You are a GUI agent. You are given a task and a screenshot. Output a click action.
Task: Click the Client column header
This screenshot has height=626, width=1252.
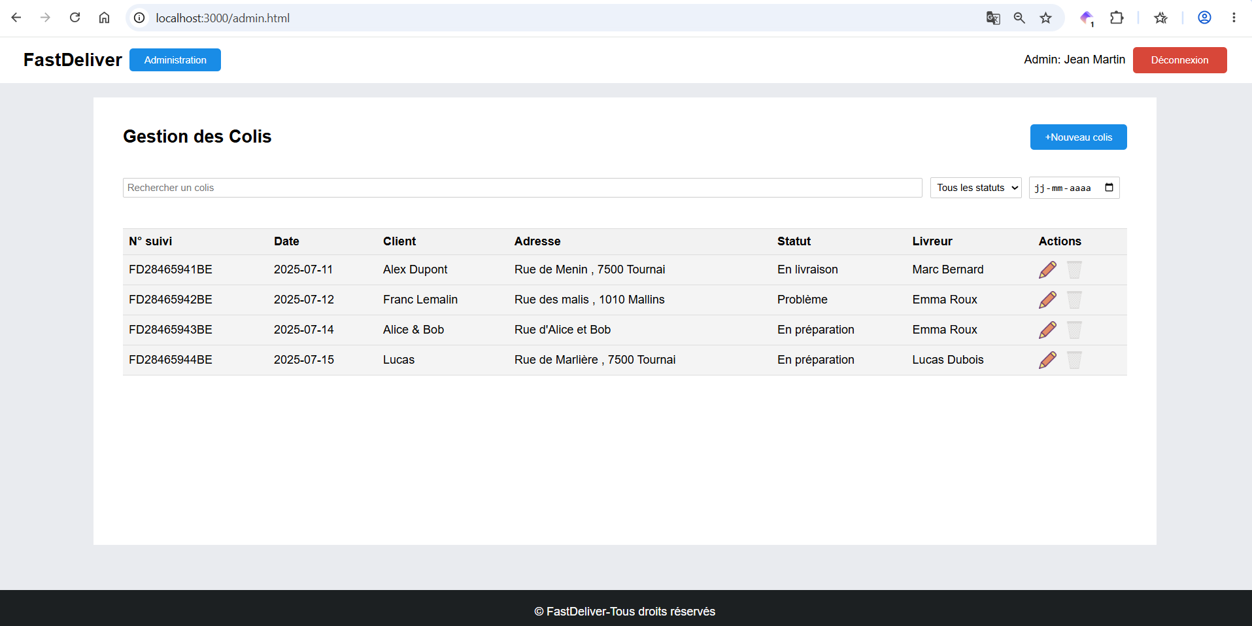[x=399, y=241]
